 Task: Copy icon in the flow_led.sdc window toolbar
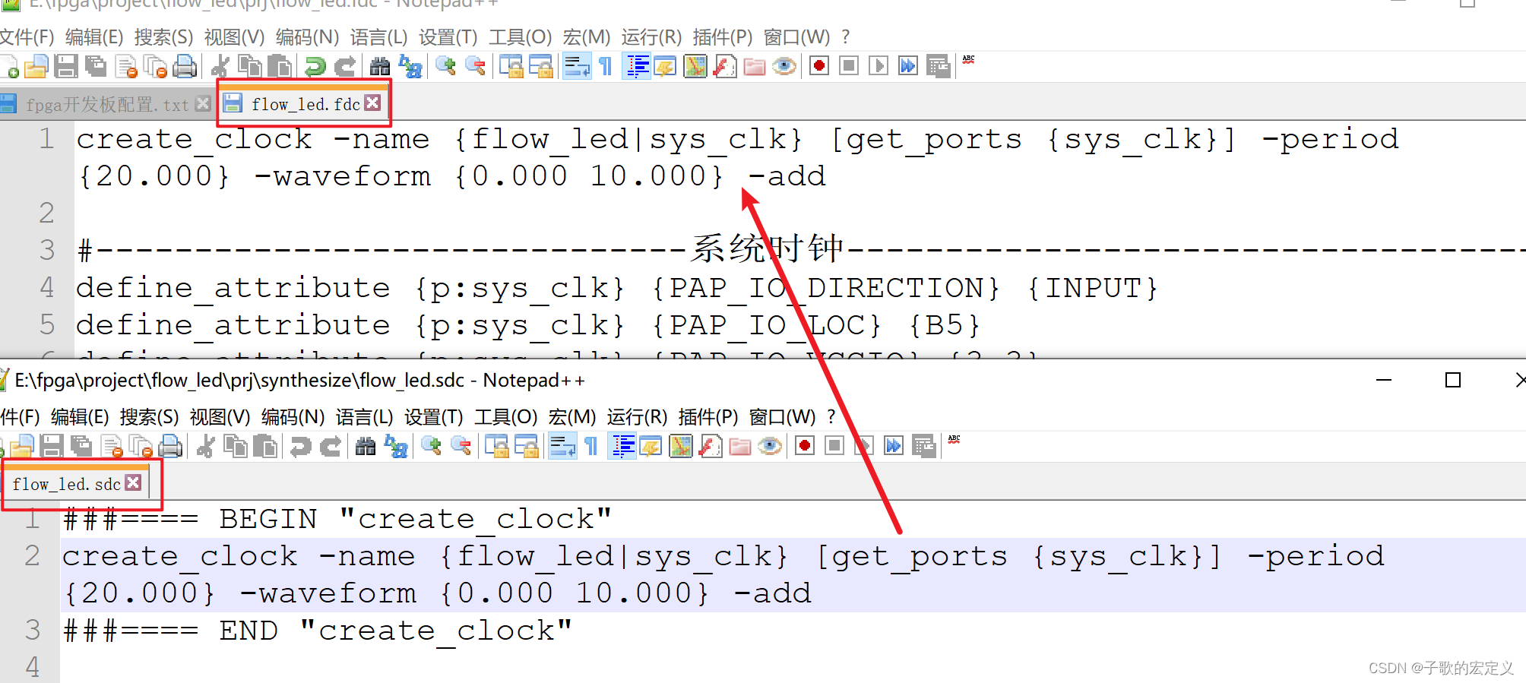tap(236, 446)
